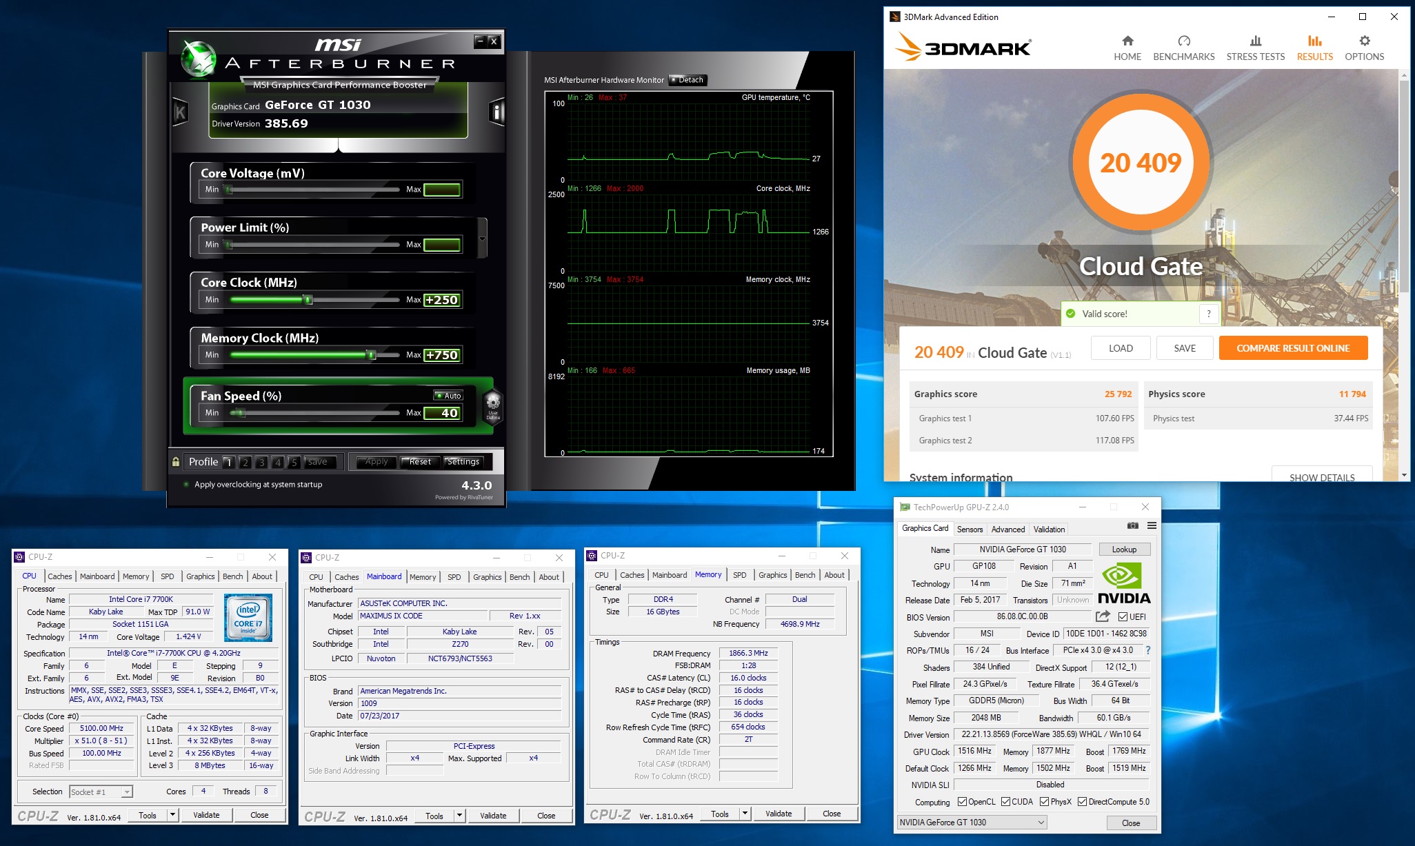This screenshot has height=846, width=1415.
Task: Click the Afterburner profile lock icon
Action: (176, 462)
